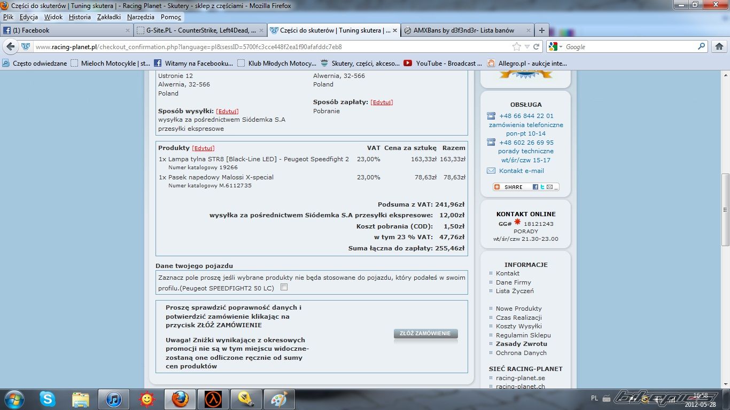The image size is (730, 410).
Task: Open the Nowe Produkty link
Action: tap(519, 309)
